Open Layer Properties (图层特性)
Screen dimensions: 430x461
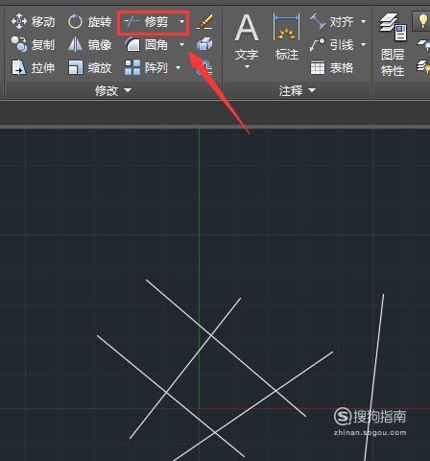[x=393, y=45]
